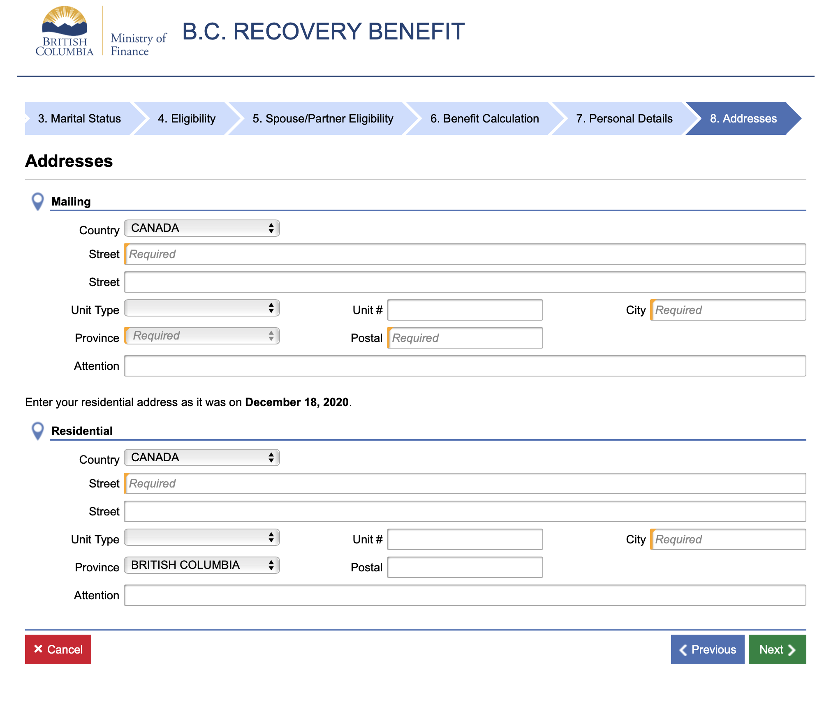This screenshot has width=831, height=707.
Task: Focus the Residential City field
Action: coord(728,539)
